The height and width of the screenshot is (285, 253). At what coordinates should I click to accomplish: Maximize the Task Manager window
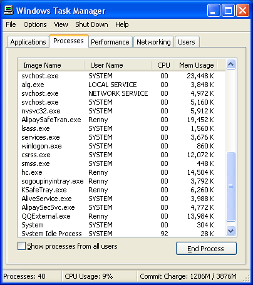(x=228, y=10)
